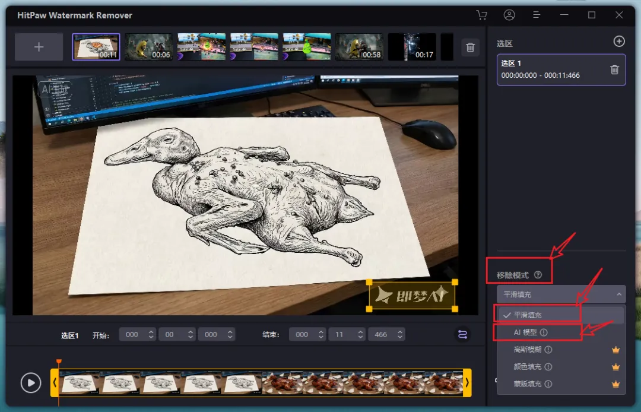Select the 00:58 video thumbnail

tap(359, 47)
